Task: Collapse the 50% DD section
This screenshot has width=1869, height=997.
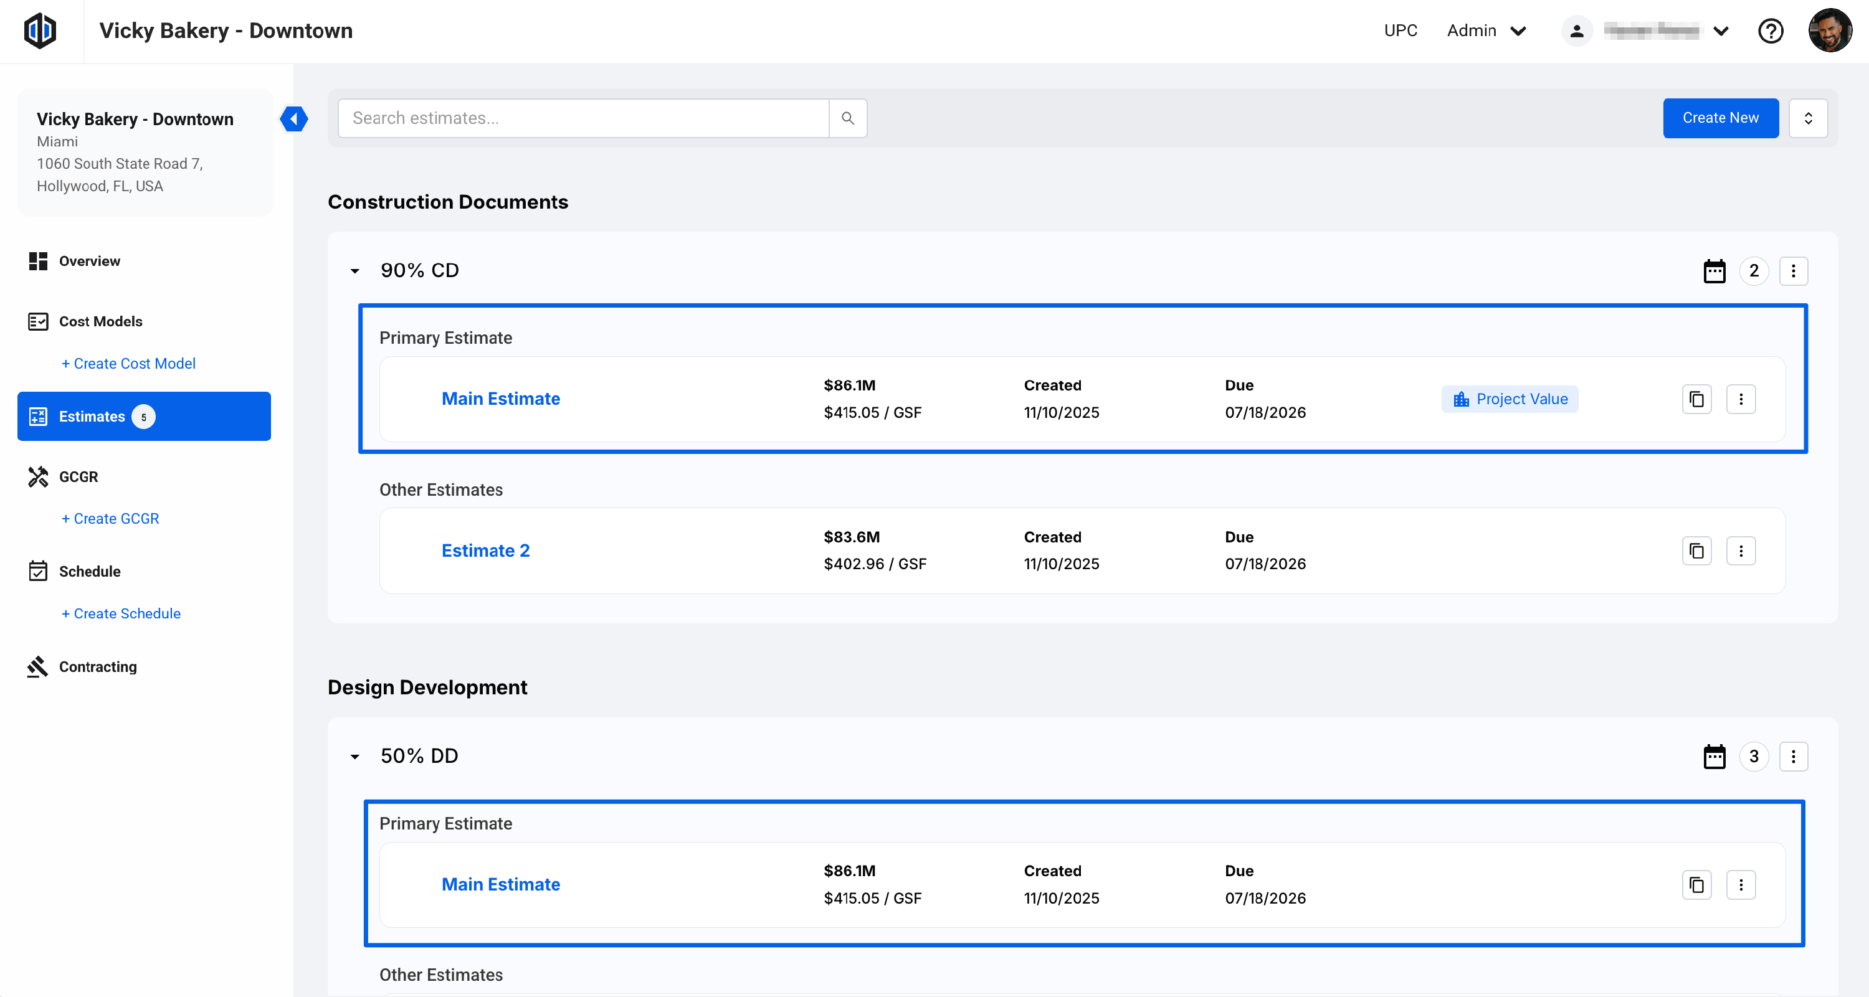Action: (354, 757)
